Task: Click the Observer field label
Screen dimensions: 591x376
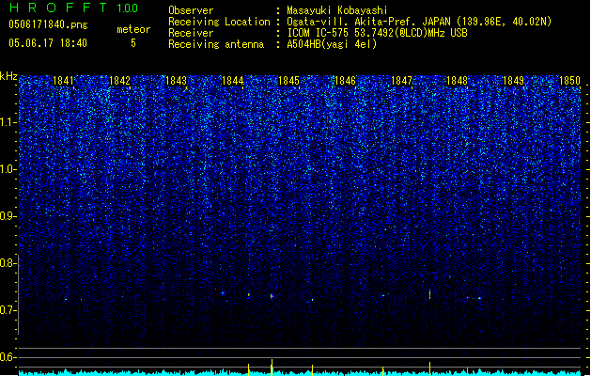Action: pyautogui.click(x=191, y=10)
